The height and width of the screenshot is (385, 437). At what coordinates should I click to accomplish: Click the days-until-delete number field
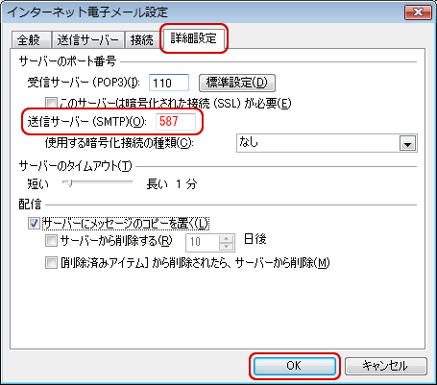click(203, 242)
